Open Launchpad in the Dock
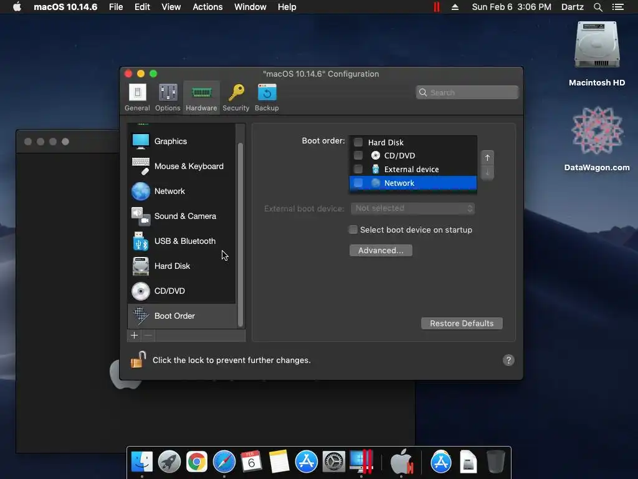The width and height of the screenshot is (638, 479). (x=169, y=462)
